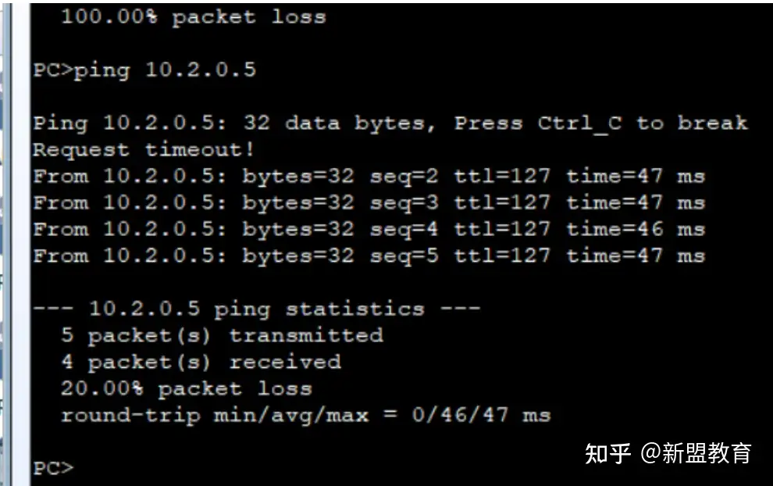Select the seq=3 ping reply line

click(369, 202)
